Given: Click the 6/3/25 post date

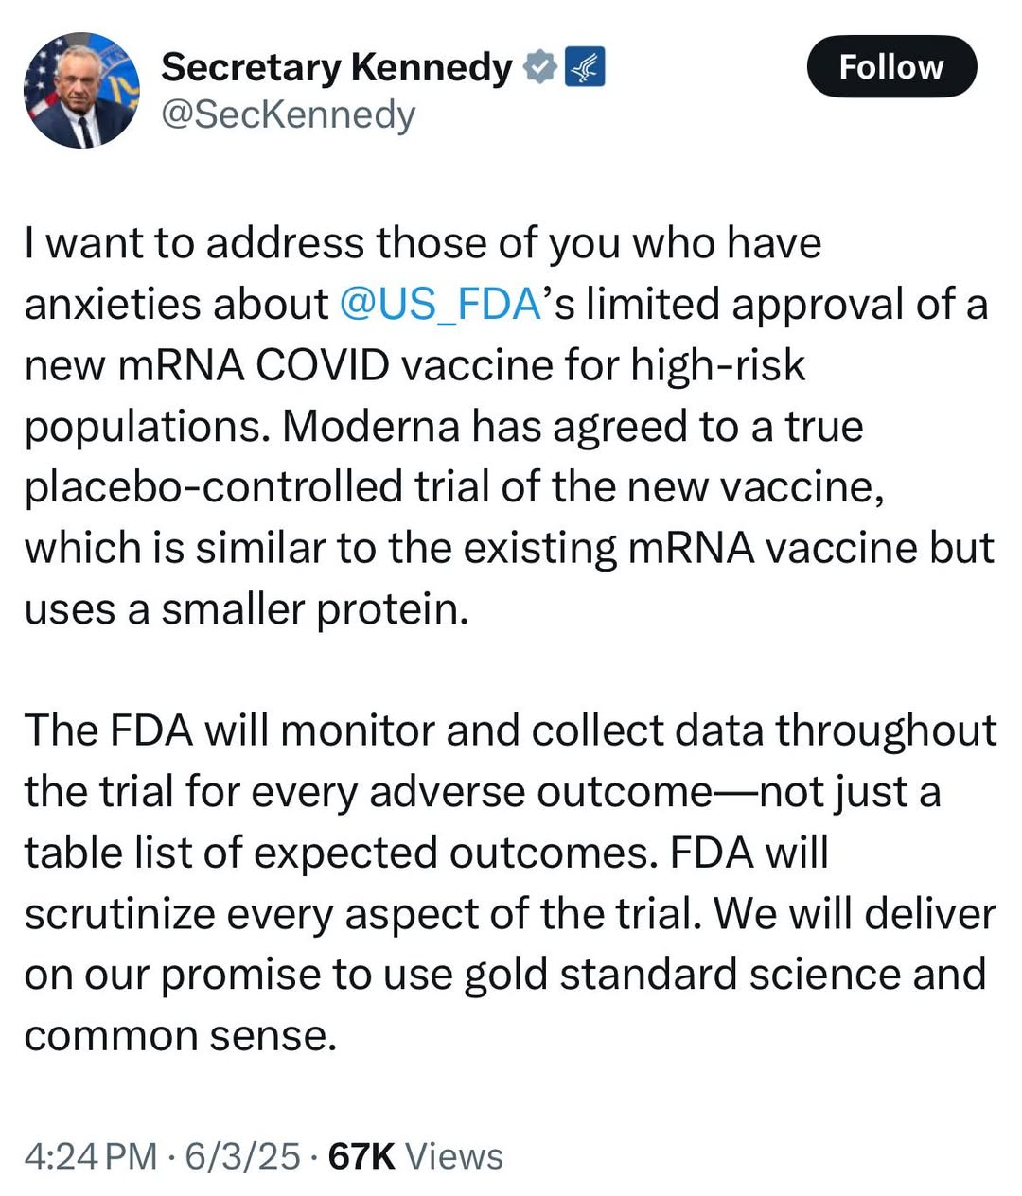Looking at the screenshot, I should click(x=242, y=1156).
